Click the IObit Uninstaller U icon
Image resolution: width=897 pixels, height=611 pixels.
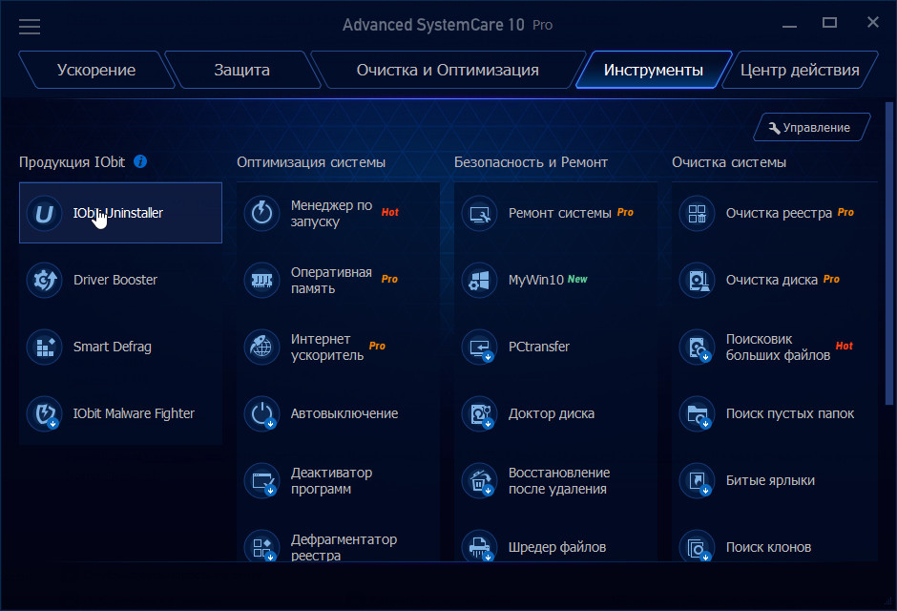click(44, 214)
